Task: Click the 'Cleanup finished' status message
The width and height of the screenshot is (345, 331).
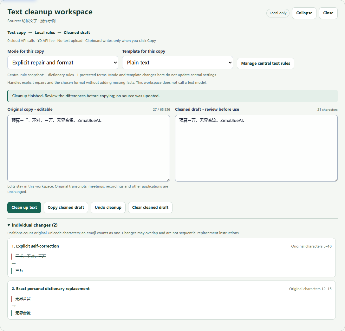Action: 172,96
